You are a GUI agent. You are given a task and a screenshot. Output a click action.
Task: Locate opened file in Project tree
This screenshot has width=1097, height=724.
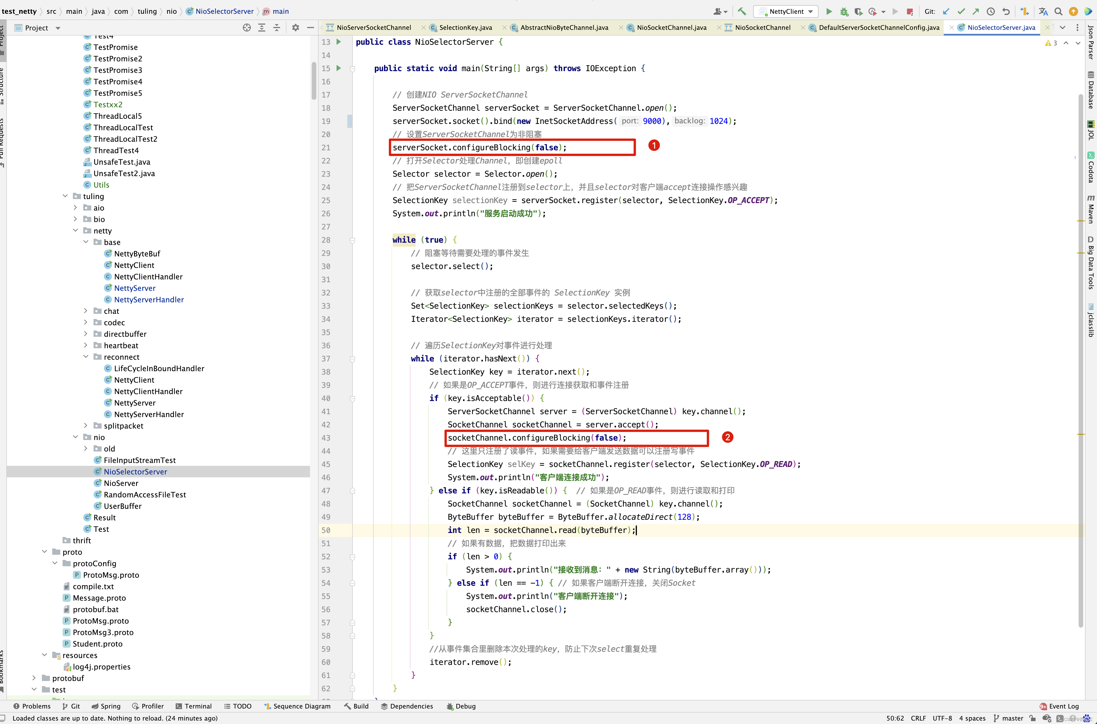pyautogui.click(x=247, y=28)
